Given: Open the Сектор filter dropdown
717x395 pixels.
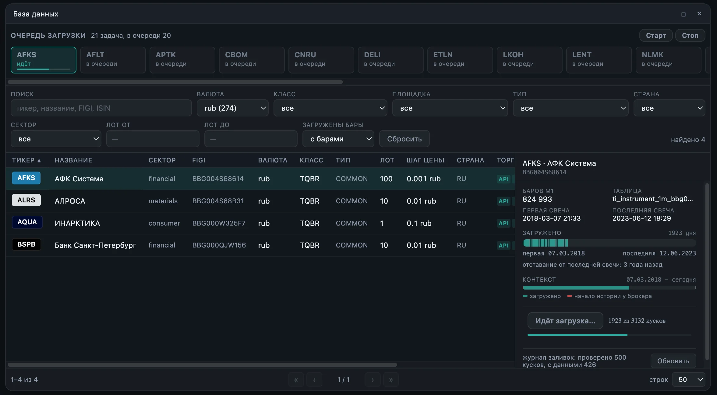Looking at the screenshot, I should click(x=56, y=139).
